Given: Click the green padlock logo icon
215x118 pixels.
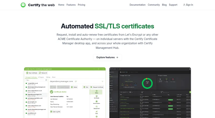Looking at the screenshot, I should pos(23,5).
